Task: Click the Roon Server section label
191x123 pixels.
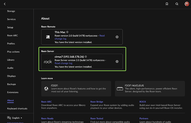Action: [48, 51]
